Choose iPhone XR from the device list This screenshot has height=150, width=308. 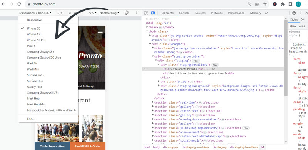(49, 34)
